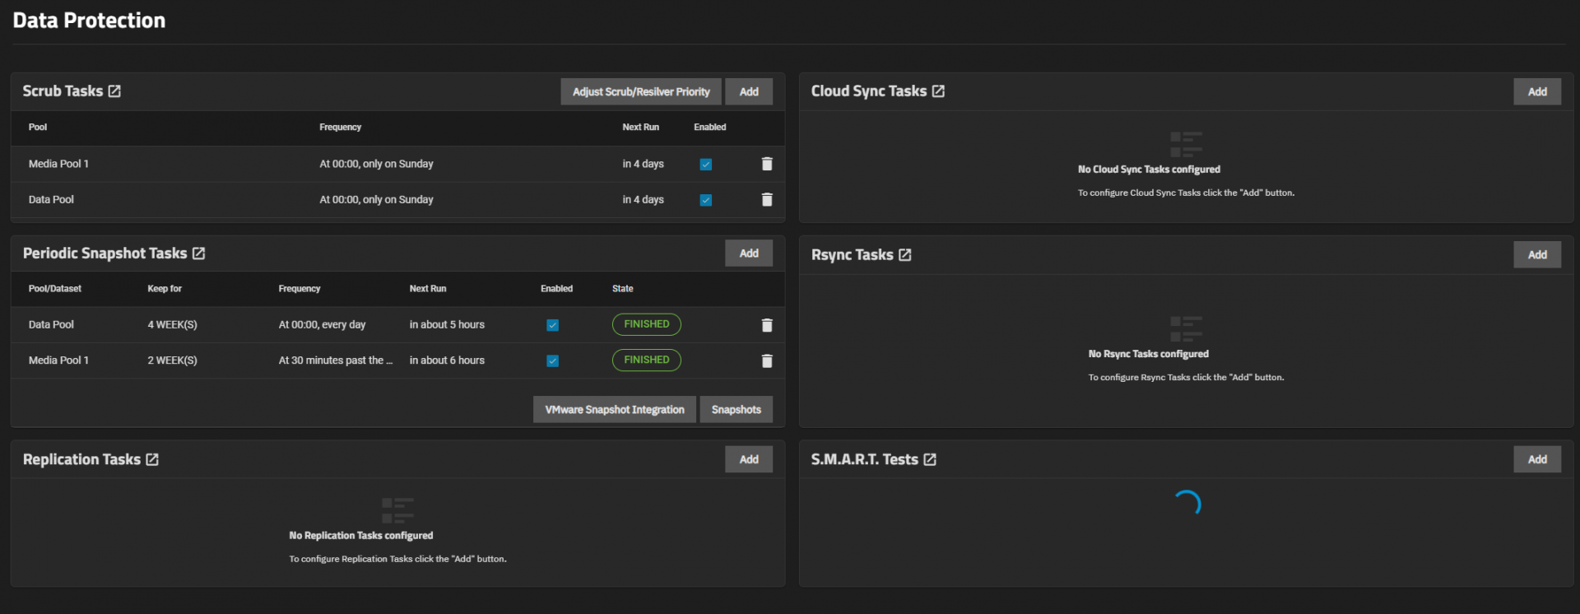Add a new Periodic Snapshot Task
This screenshot has width=1580, height=614.
point(749,254)
